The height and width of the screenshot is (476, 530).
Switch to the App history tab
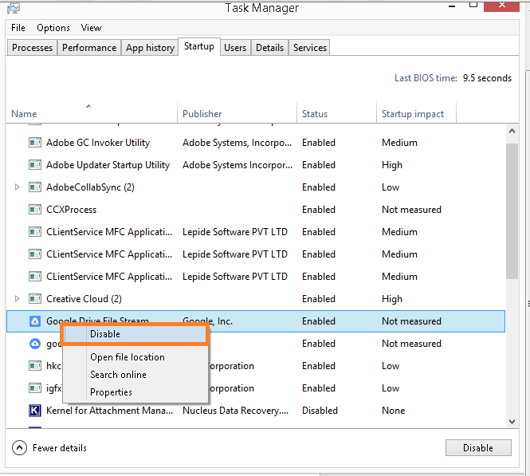coord(150,48)
